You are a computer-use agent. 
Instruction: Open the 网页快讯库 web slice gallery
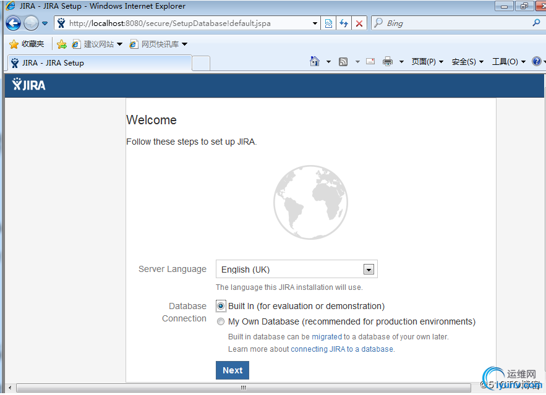158,44
